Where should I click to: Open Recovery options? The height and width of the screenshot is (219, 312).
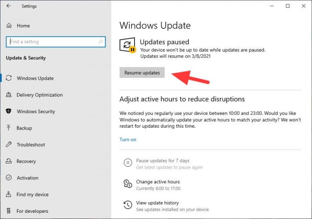click(x=26, y=162)
